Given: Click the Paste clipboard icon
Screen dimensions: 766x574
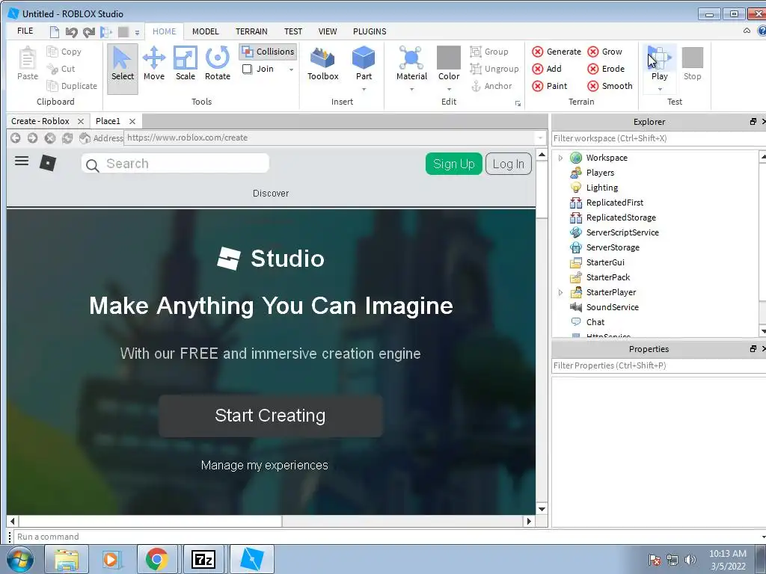Looking at the screenshot, I should coord(28,64).
